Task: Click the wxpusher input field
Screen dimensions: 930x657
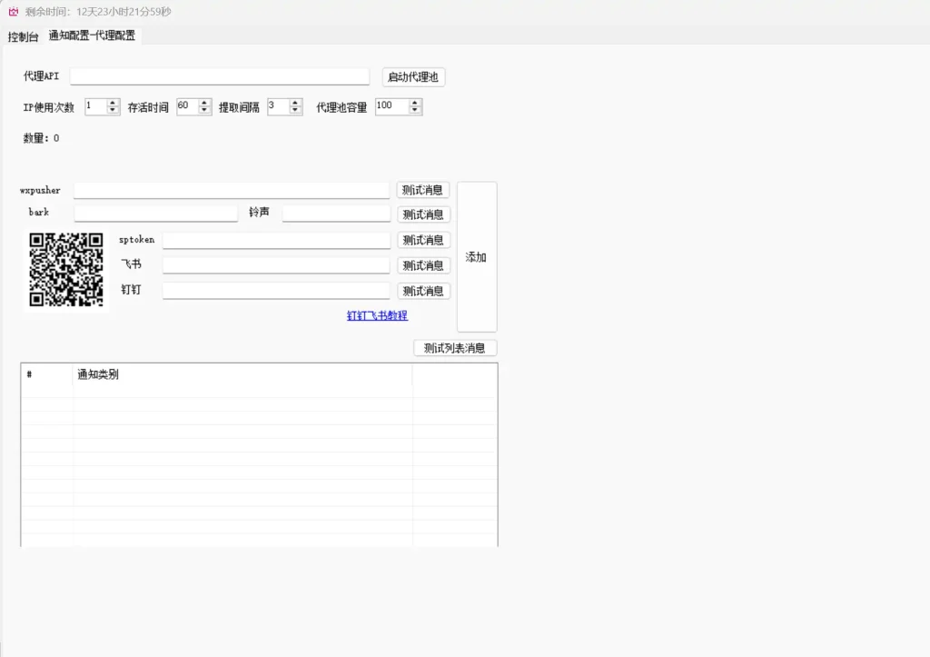Action: click(231, 190)
